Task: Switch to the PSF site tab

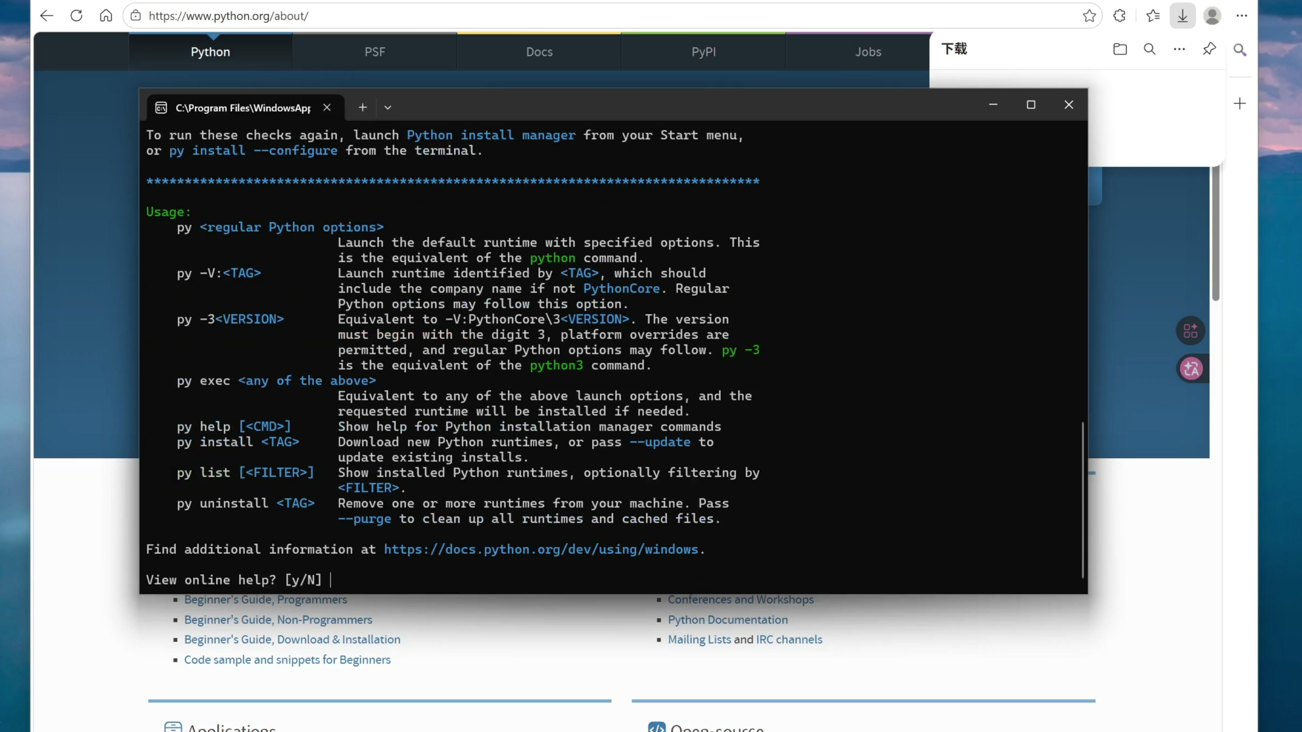Action: [x=375, y=52]
